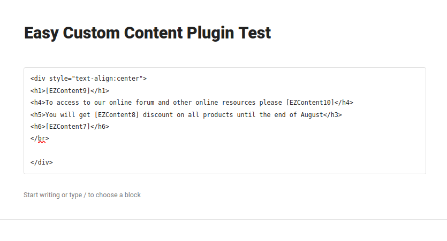This screenshot has height=241, width=447.
Task: Click the misspelled "br" word underlined in red
Action: (42, 138)
